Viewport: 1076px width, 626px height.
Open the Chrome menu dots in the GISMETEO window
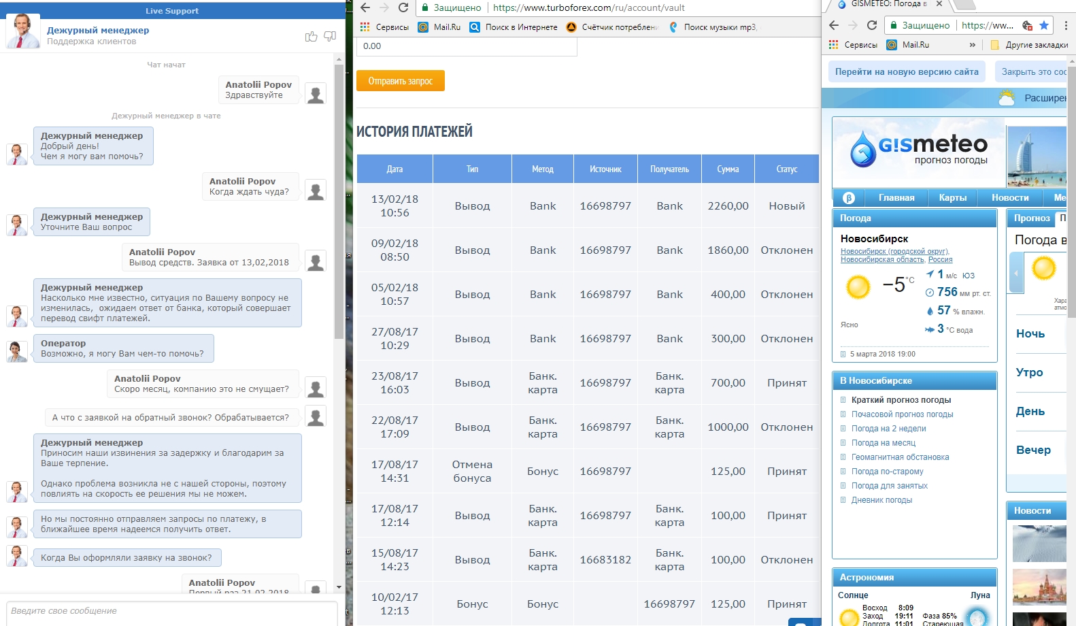coord(1066,25)
